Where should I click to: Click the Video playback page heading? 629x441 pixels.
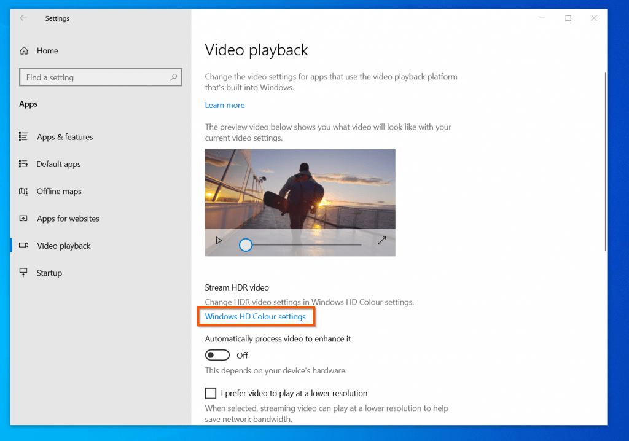(256, 50)
